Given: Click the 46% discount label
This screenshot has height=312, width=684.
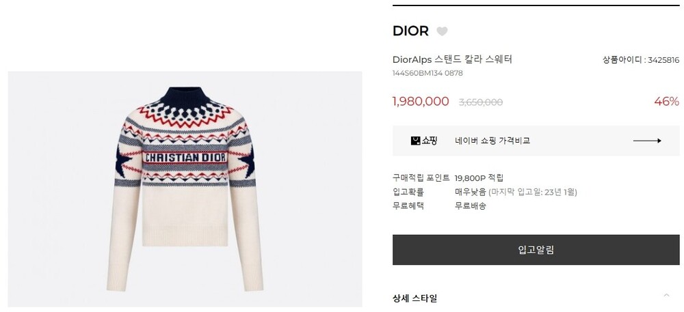Looking at the screenshot, I should click(666, 102).
